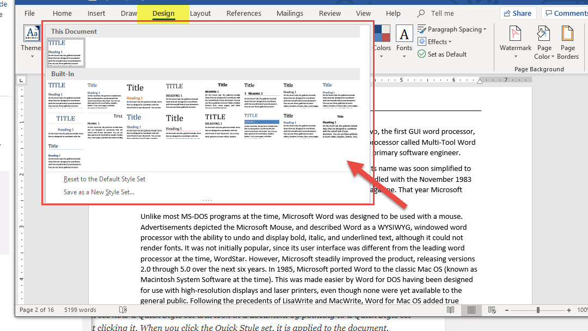The width and height of the screenshot is (588, 331).
Task: Open the Themes gallery icon
Action: (32, 34)
